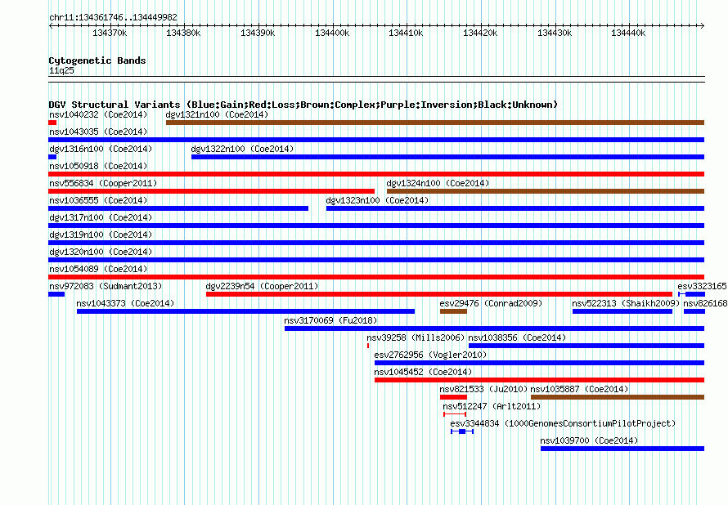Click the blue esv3344834 variant glyph
The image size is (728, 505).
(462, 431)
